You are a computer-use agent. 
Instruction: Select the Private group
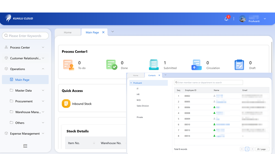tap(140, 117)
